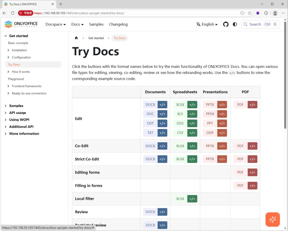View source code for Co-Edit DOCX

pos(162,146)
